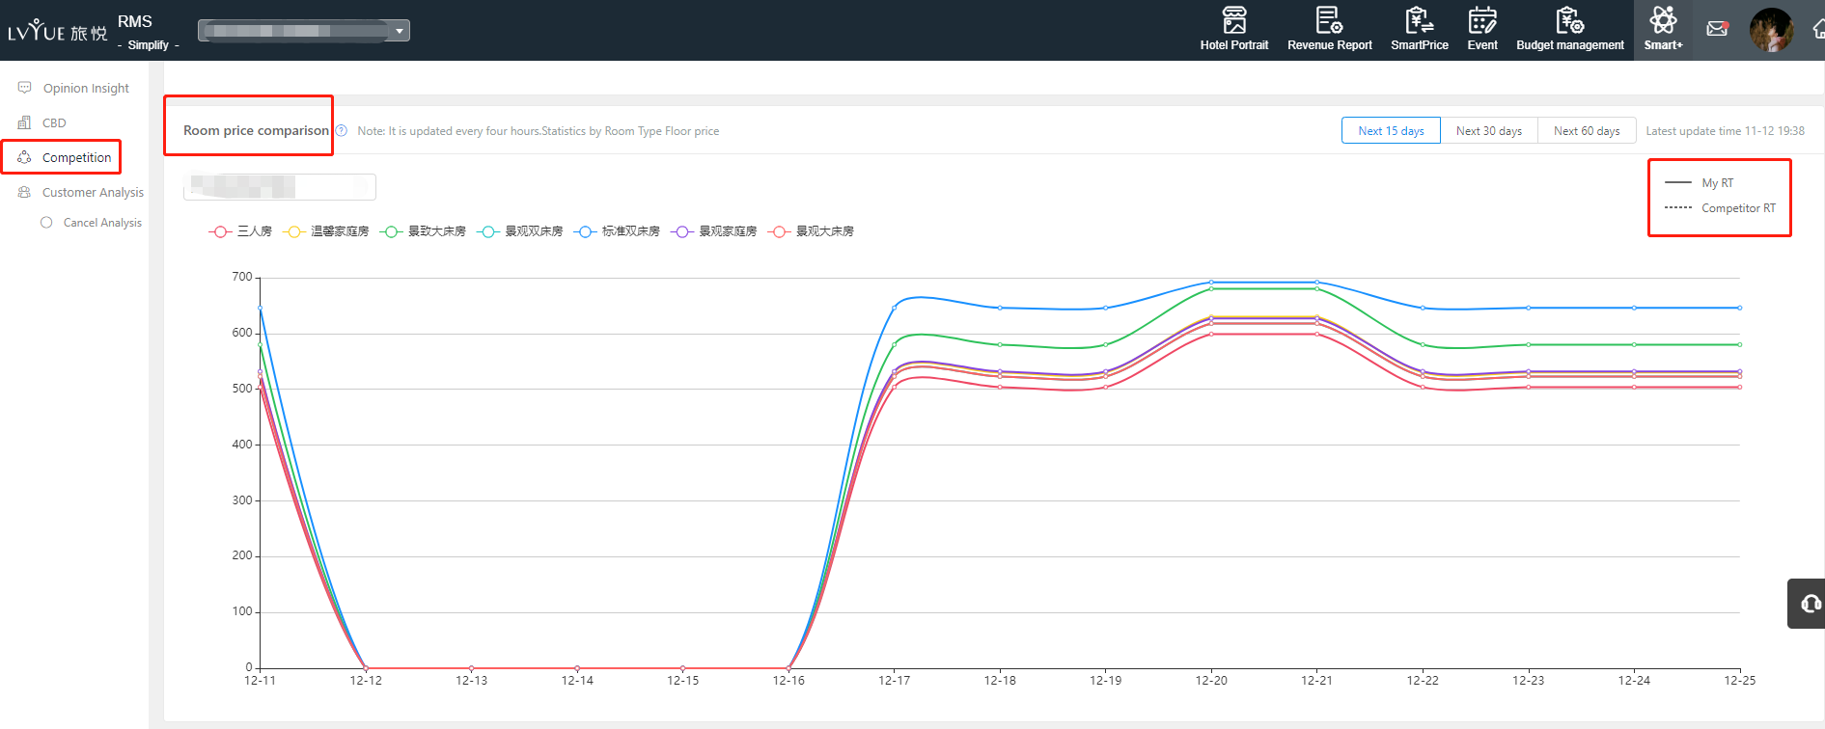Toggle the 温馨家庭房 series in the legend
This screenshot has width=1825, height=729.
325,231
